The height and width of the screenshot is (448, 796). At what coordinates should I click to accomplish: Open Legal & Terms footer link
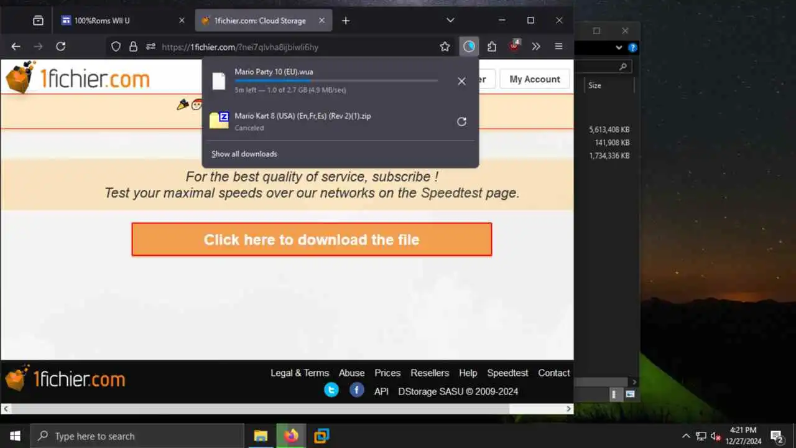click(300, 373)
